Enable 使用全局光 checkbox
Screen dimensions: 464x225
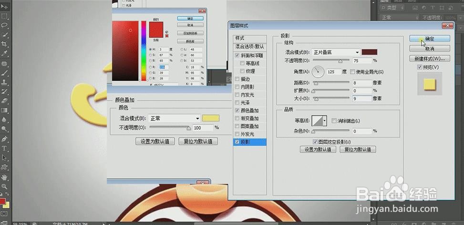[352, 72]
